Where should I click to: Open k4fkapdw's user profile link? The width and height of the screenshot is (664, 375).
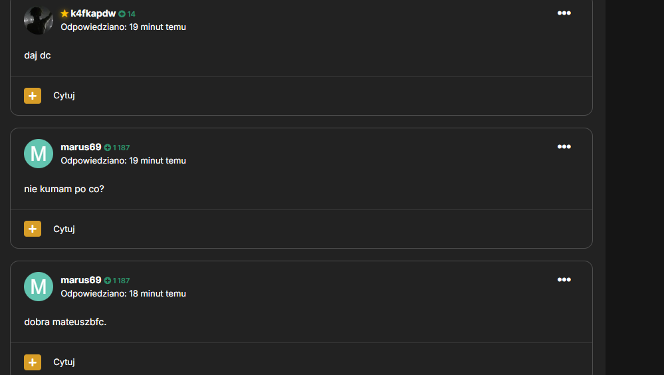tap(93, 13)
